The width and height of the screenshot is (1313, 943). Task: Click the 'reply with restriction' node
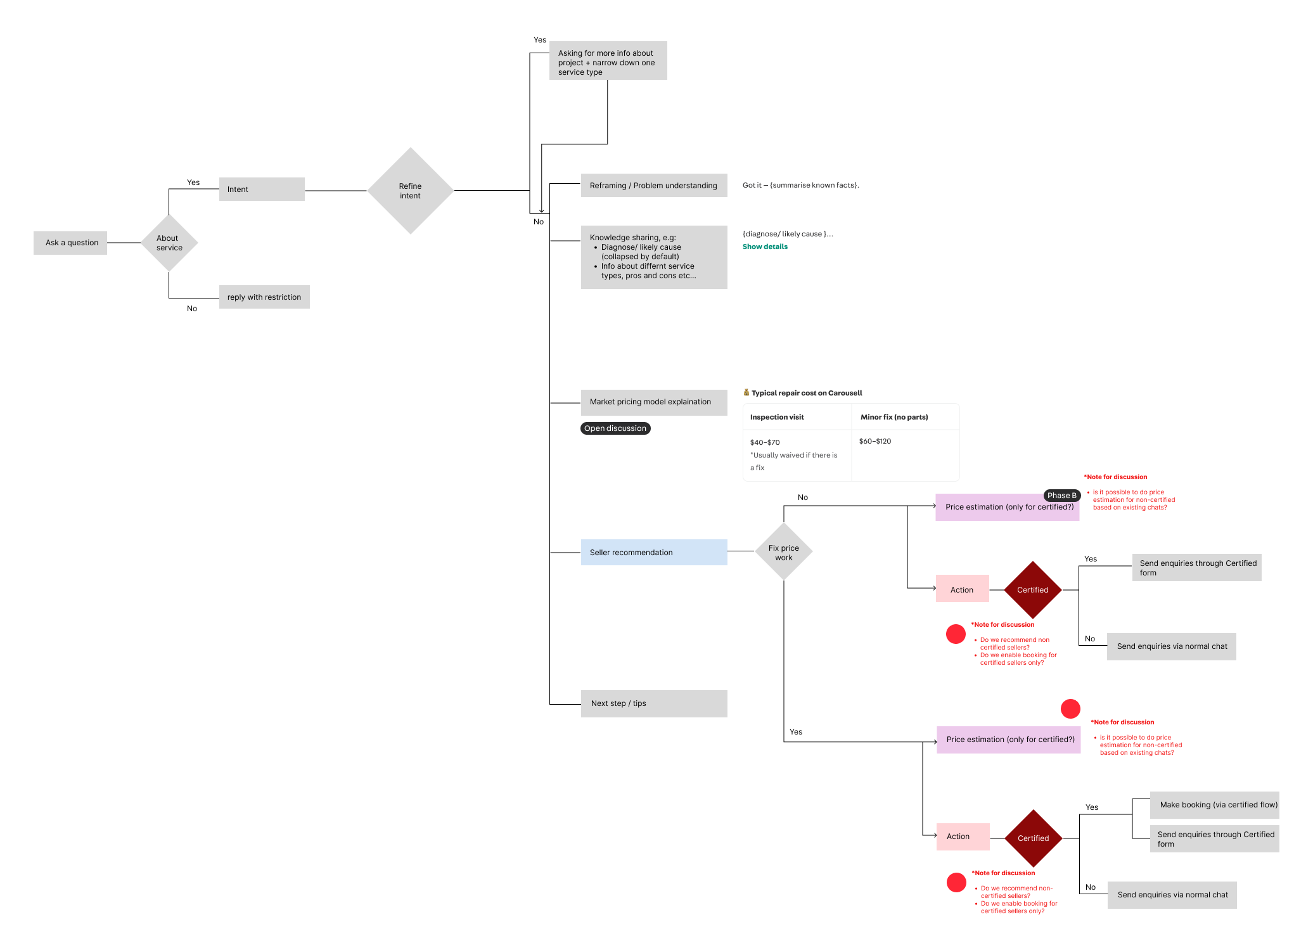point(264,297)
